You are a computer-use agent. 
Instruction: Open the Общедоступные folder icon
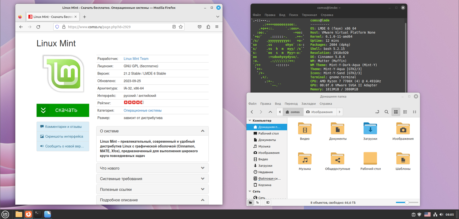tap(338, 158)
